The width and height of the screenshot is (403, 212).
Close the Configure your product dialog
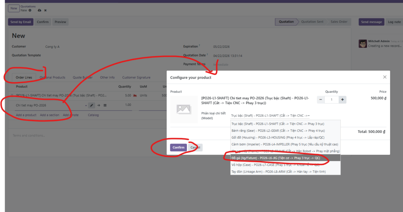click(385, 77)
